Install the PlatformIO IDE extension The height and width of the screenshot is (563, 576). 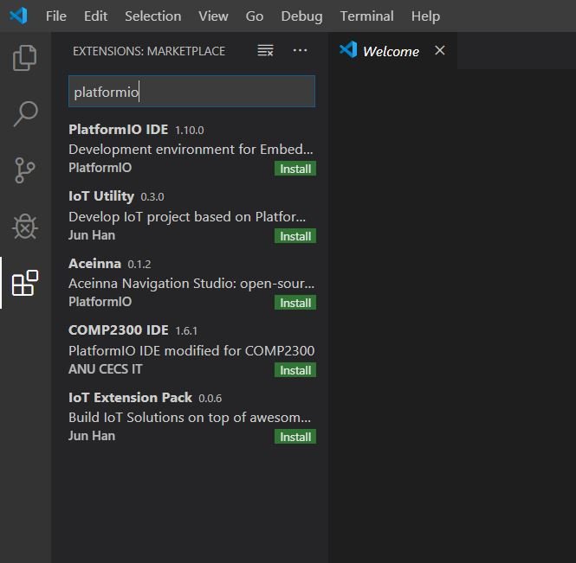tap(295, 169)
